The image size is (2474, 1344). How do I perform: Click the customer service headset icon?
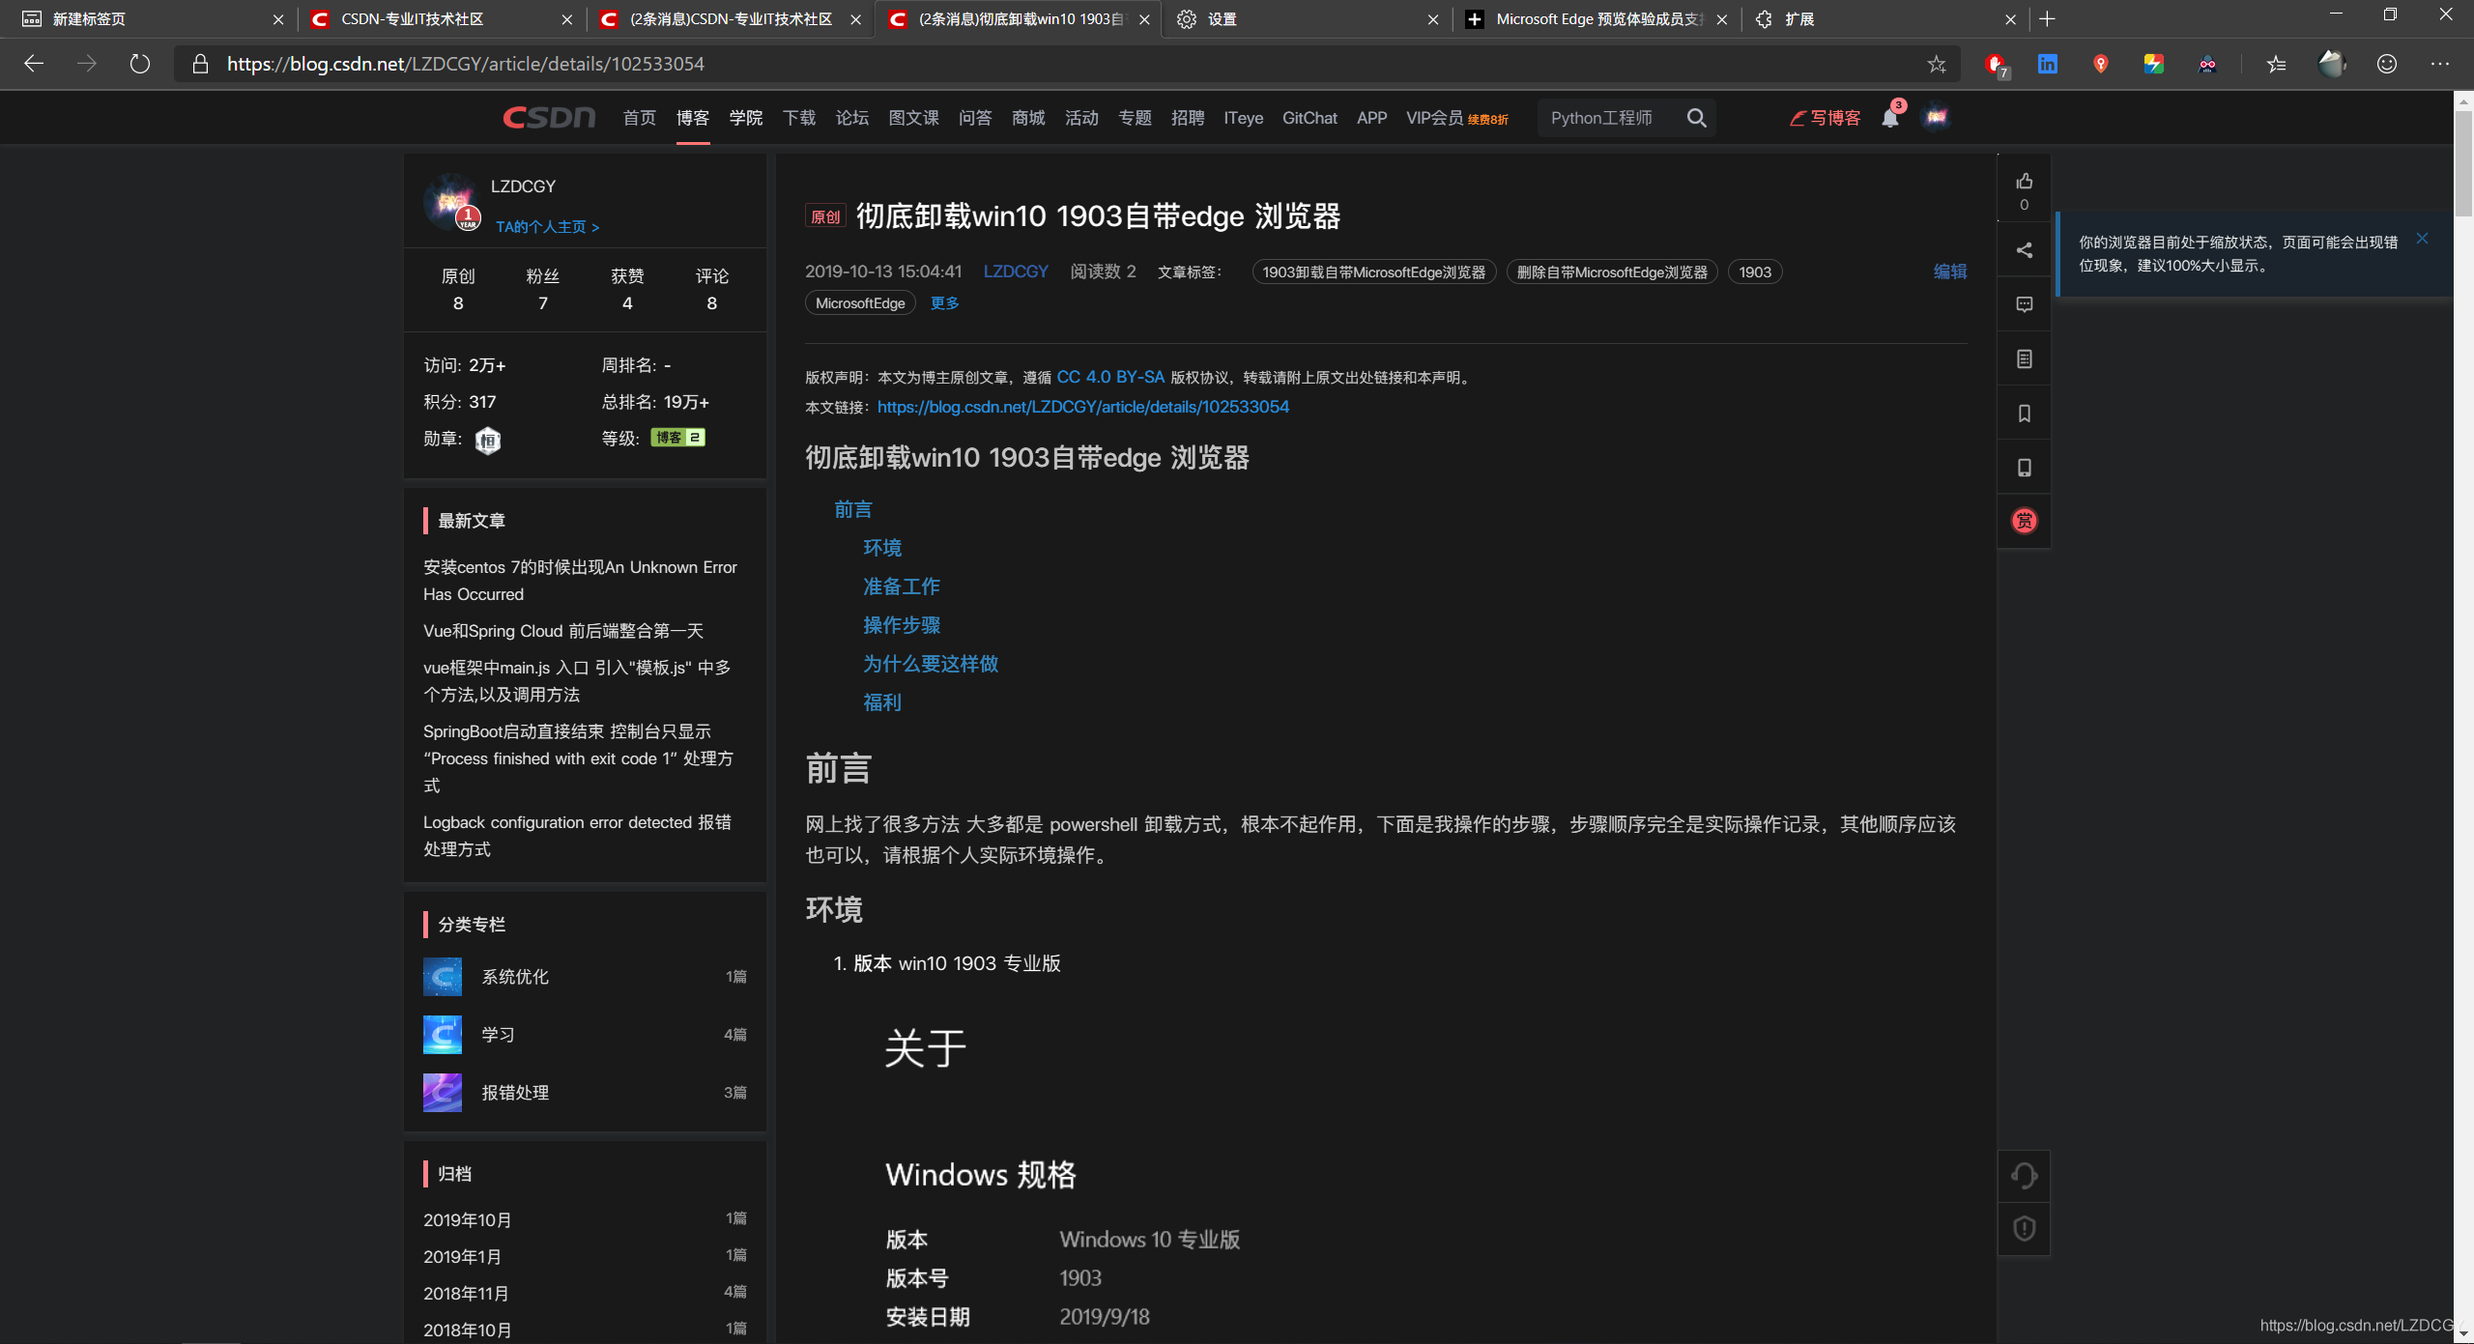click(2024, 1176)
